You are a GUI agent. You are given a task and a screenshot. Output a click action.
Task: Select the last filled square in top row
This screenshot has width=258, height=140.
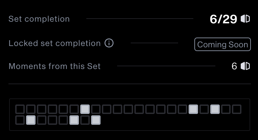tap(215, 109)
